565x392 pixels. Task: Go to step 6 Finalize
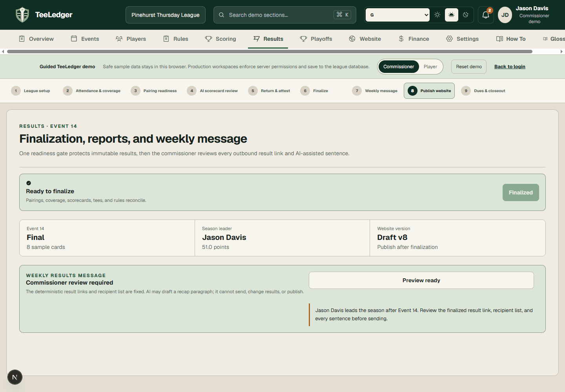click(x=315, y=91)
